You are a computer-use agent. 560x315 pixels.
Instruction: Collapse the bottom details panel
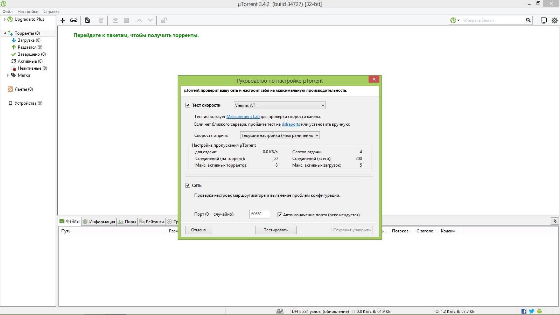[555, 221]
